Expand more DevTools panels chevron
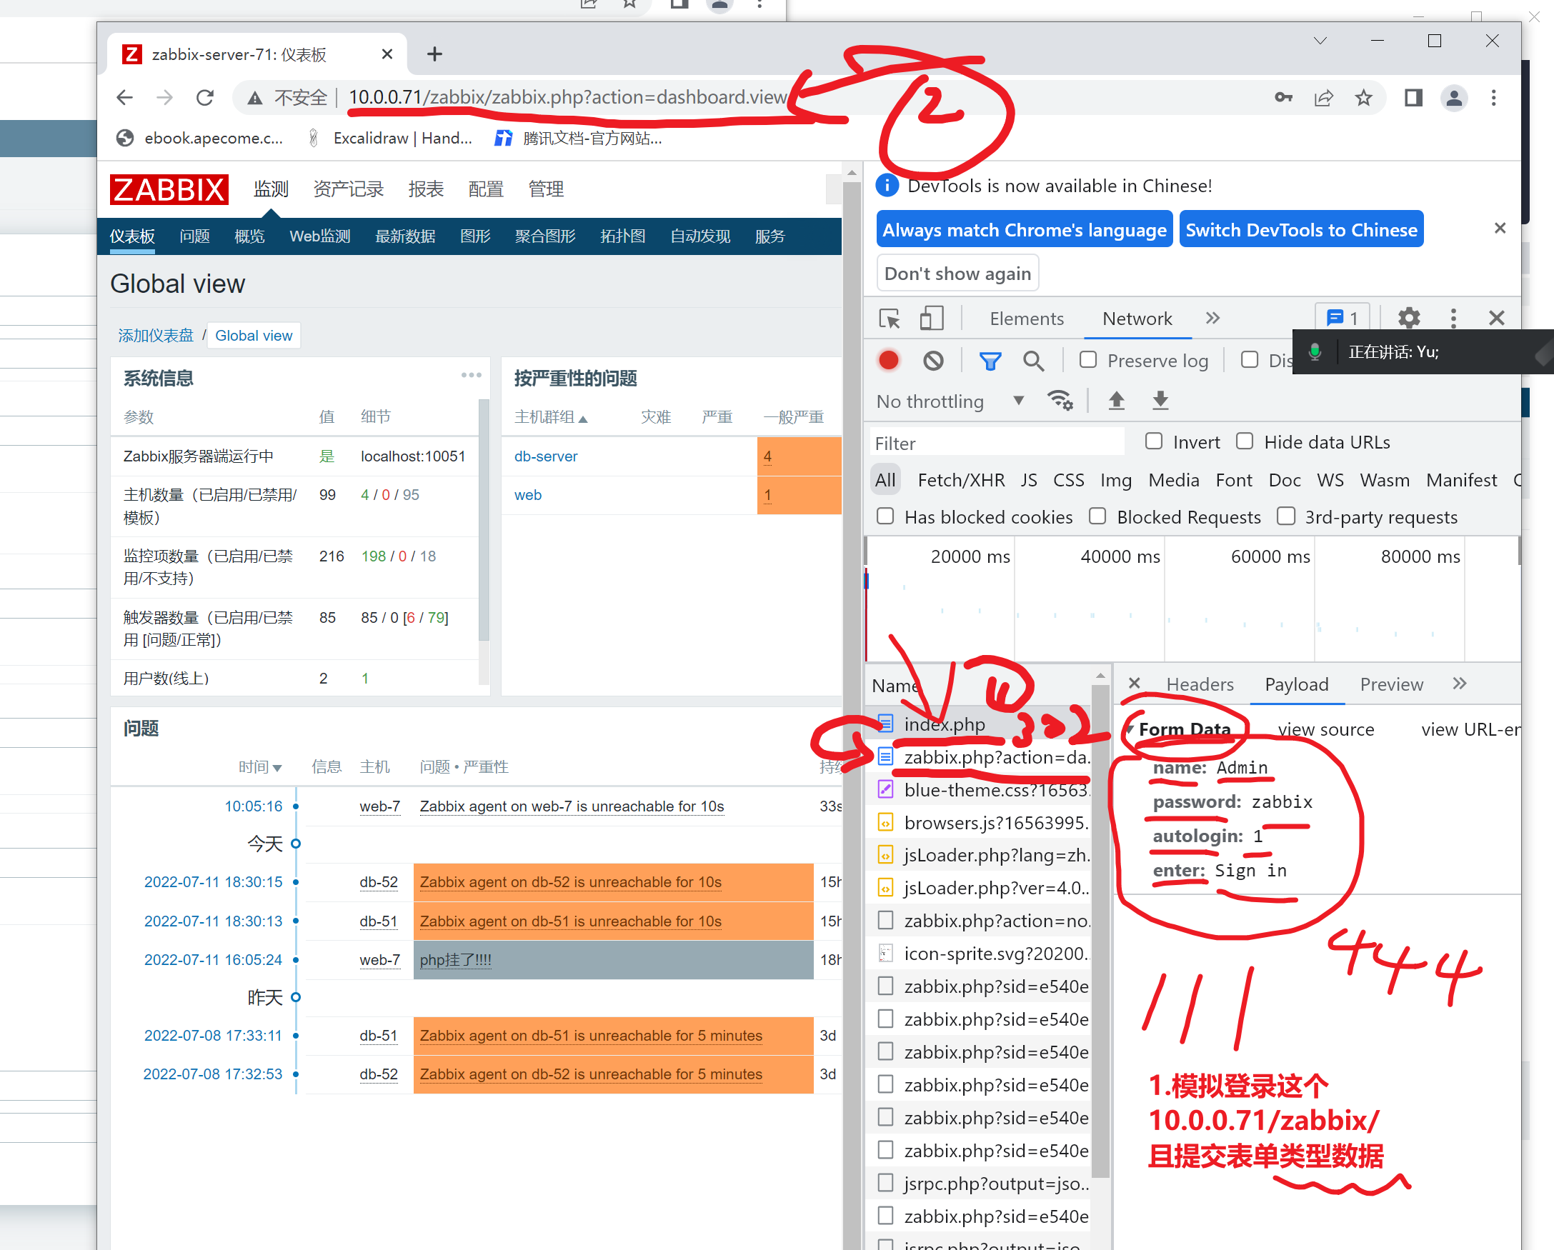Image resolution: width=1554 pixels, height=1250 pixels. [1212, 318]
